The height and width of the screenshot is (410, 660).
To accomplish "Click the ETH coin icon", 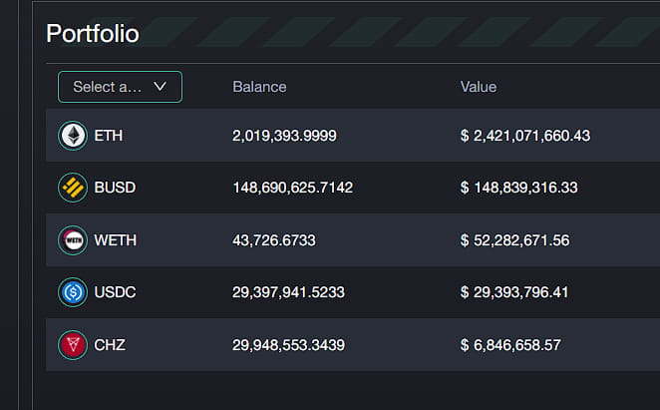I will click(x=73, y=136).
